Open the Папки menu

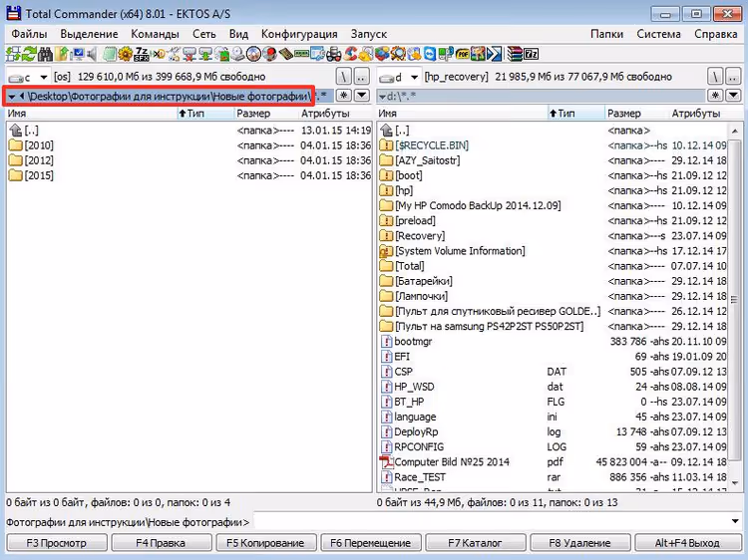click(606, 34)
